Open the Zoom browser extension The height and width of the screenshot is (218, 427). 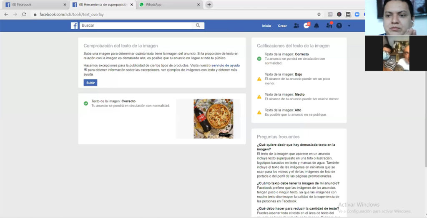click(x=357, y=14)
